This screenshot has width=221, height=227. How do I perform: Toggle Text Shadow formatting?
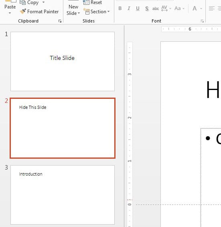coord(147,9)
